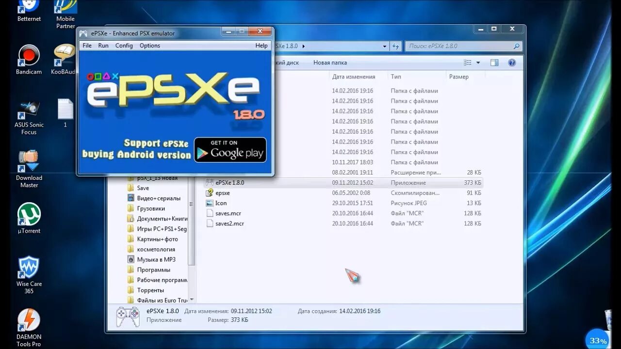Screen dimensions: 621x349
Task: Click the 33% circular indicator on desktop
Action: 598,339
